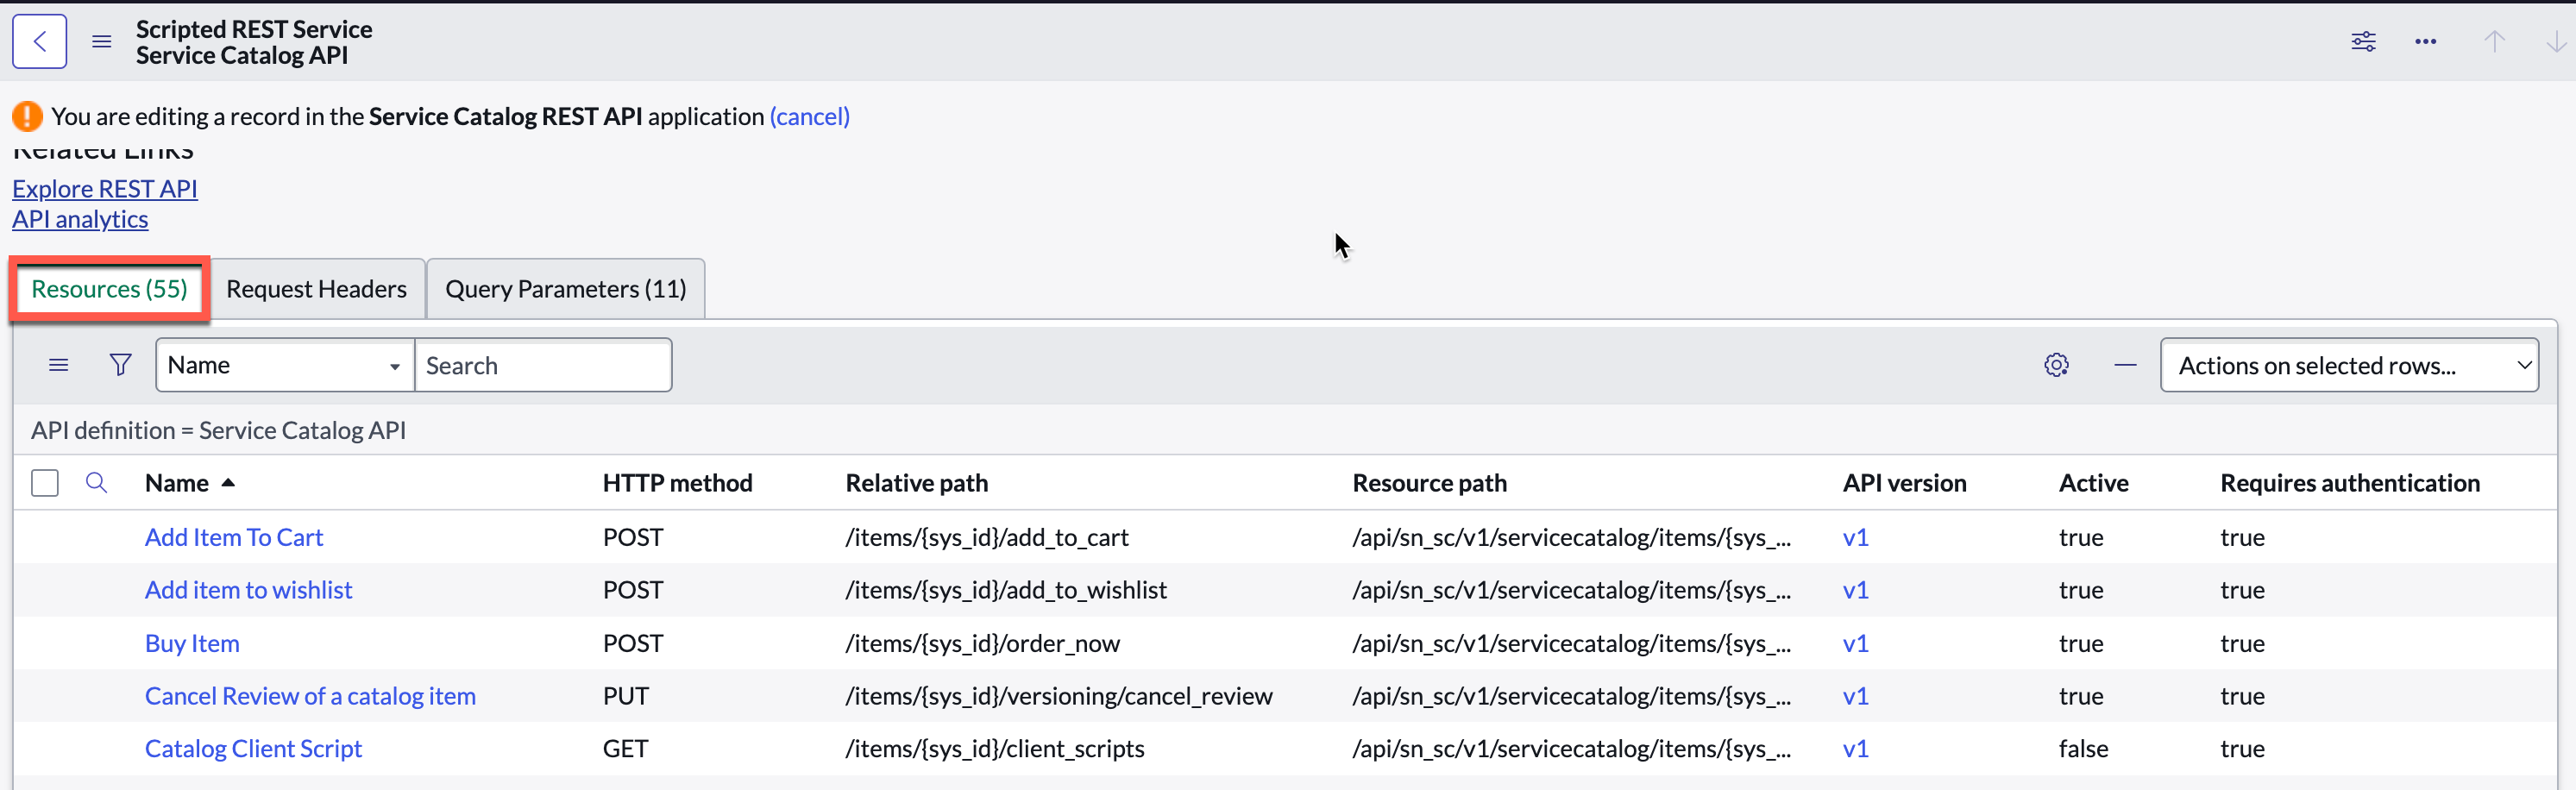Toggle select-all rows checkbox
The width and height of the screenshot is (2576, 790).
pyautogui.click(x=45, y=483)
